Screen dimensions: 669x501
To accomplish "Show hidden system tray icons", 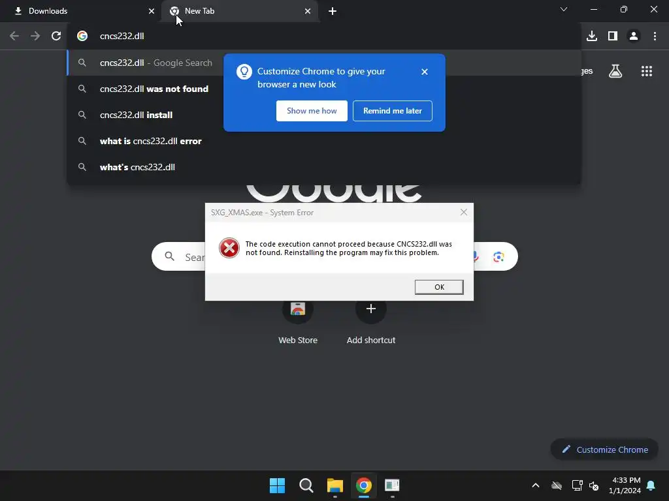I will click(x=536, y=485).
